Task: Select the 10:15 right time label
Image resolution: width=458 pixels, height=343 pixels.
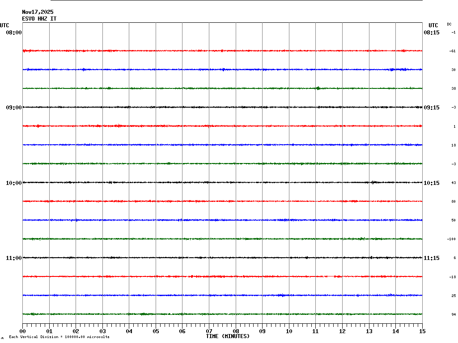Action: pos(432,183)
